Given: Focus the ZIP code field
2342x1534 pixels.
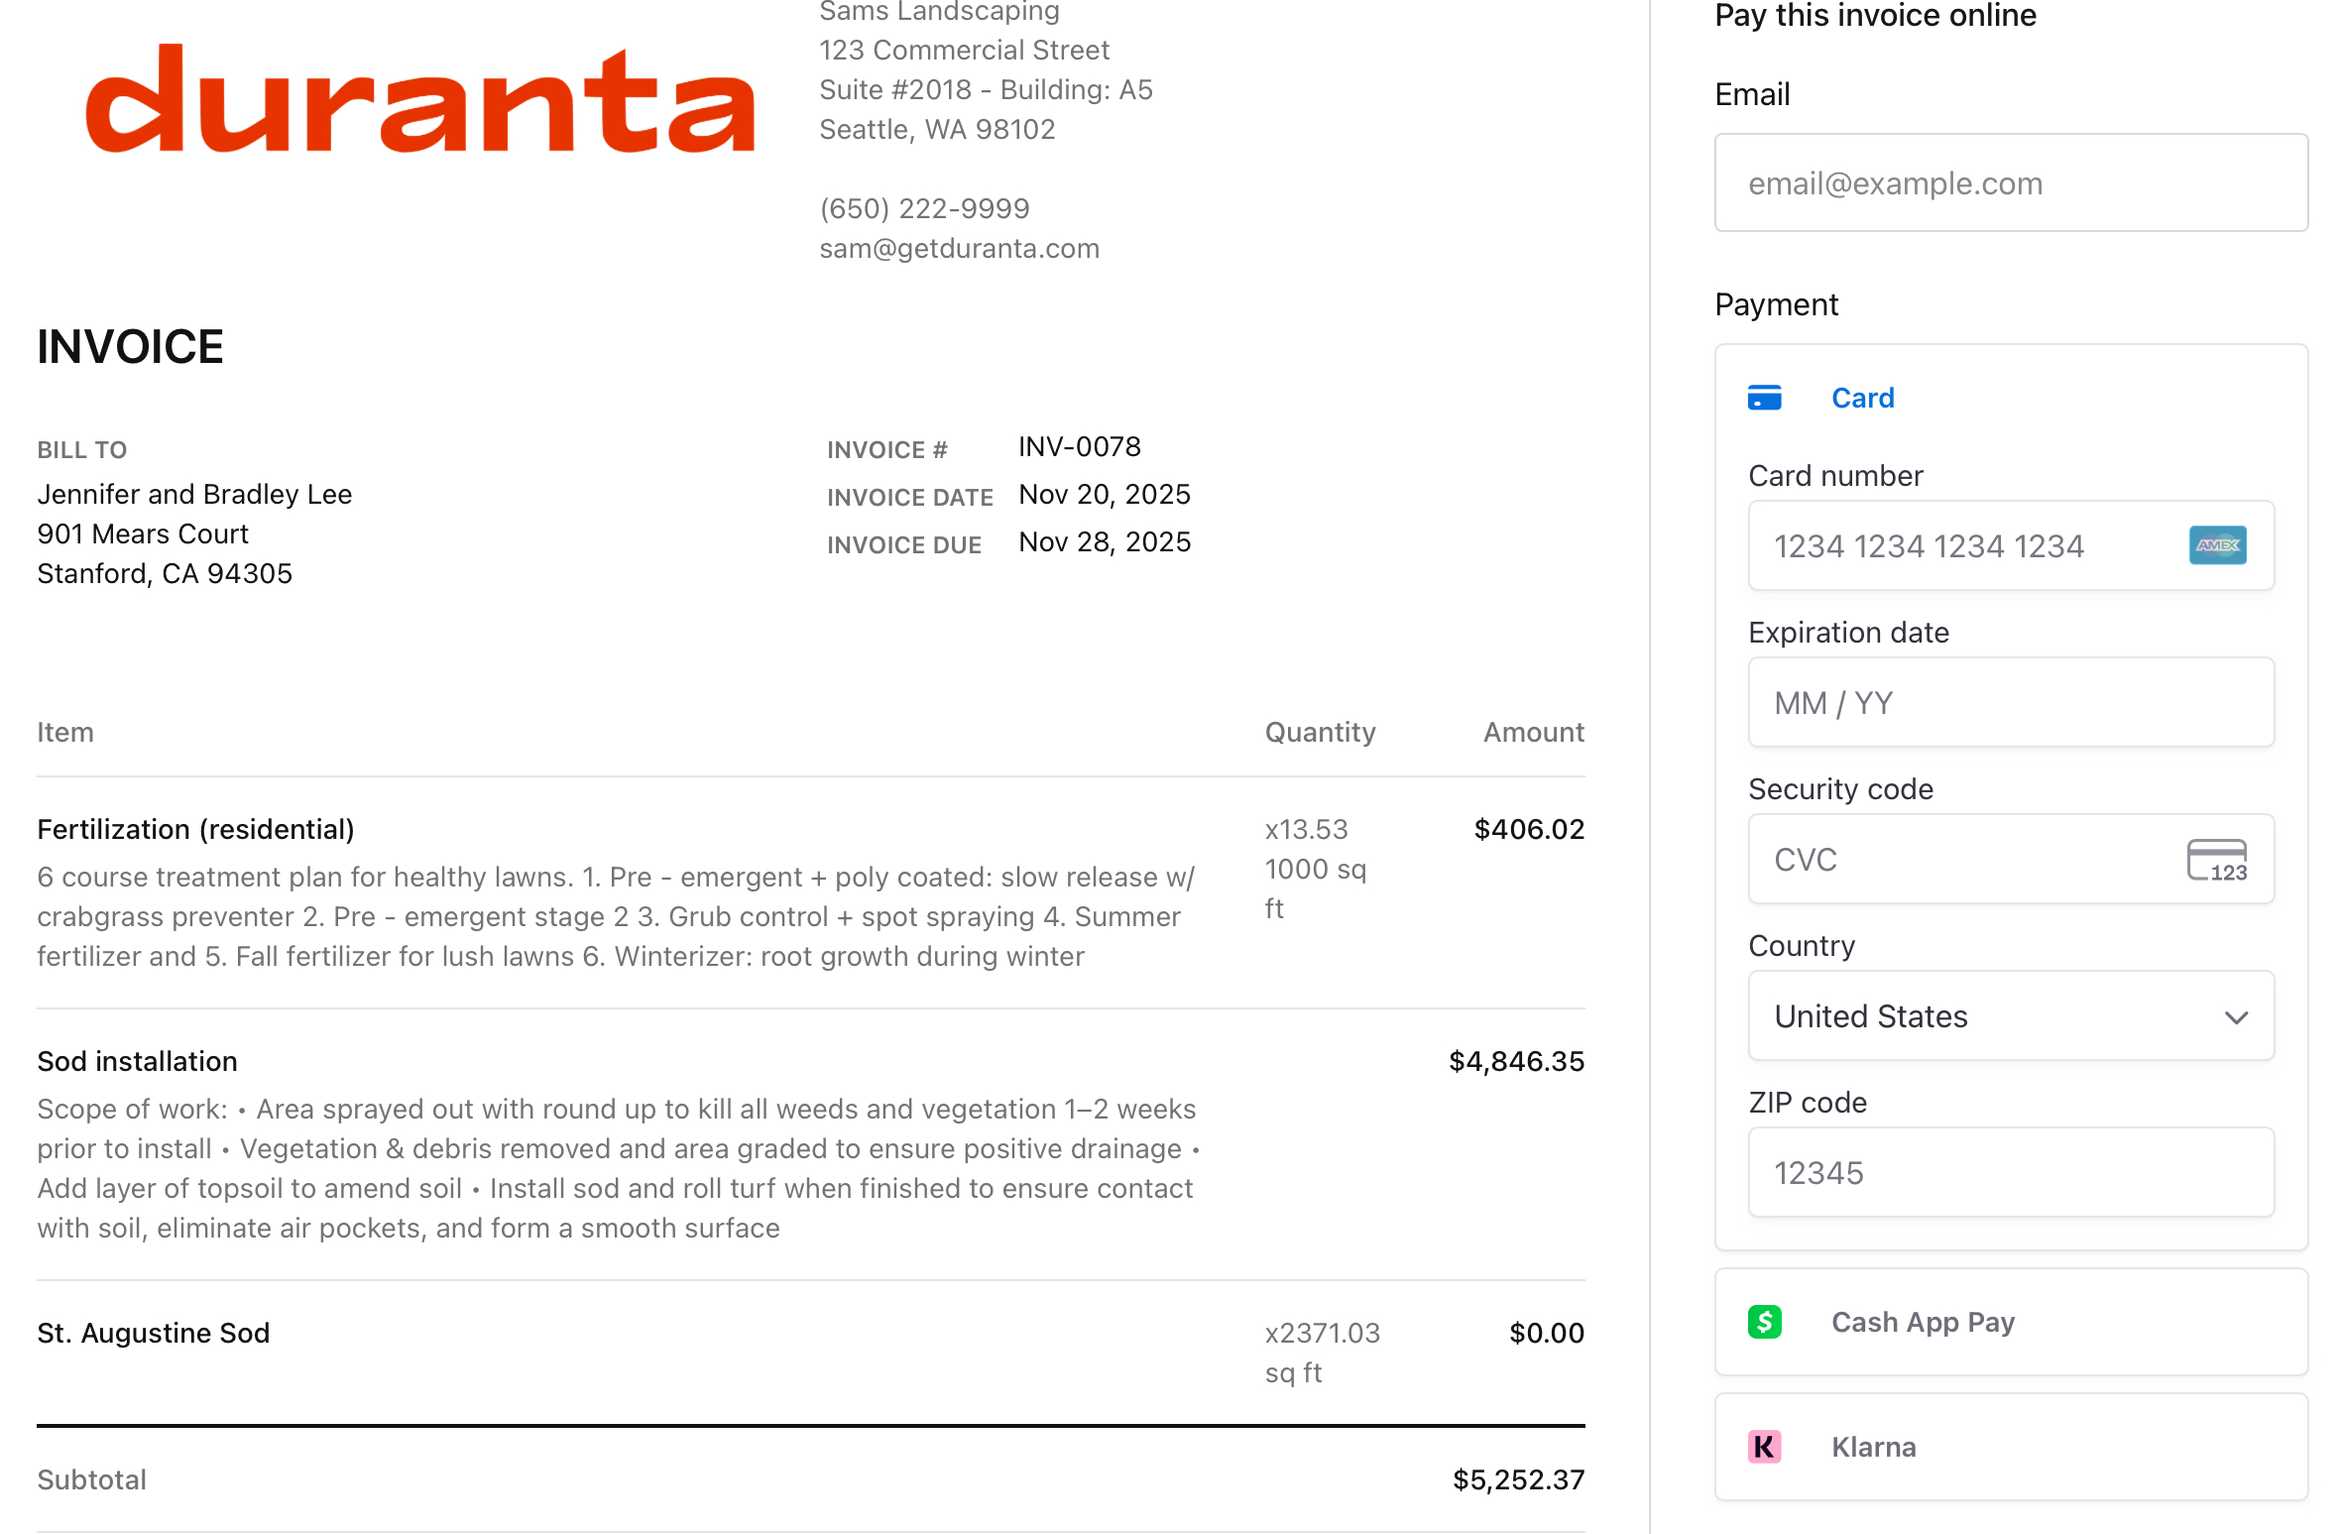Looking at the screenshot, I should 2010,1173.
